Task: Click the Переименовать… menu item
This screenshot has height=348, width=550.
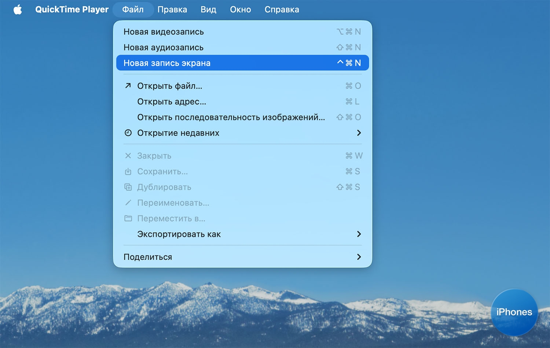Action: 242,203
